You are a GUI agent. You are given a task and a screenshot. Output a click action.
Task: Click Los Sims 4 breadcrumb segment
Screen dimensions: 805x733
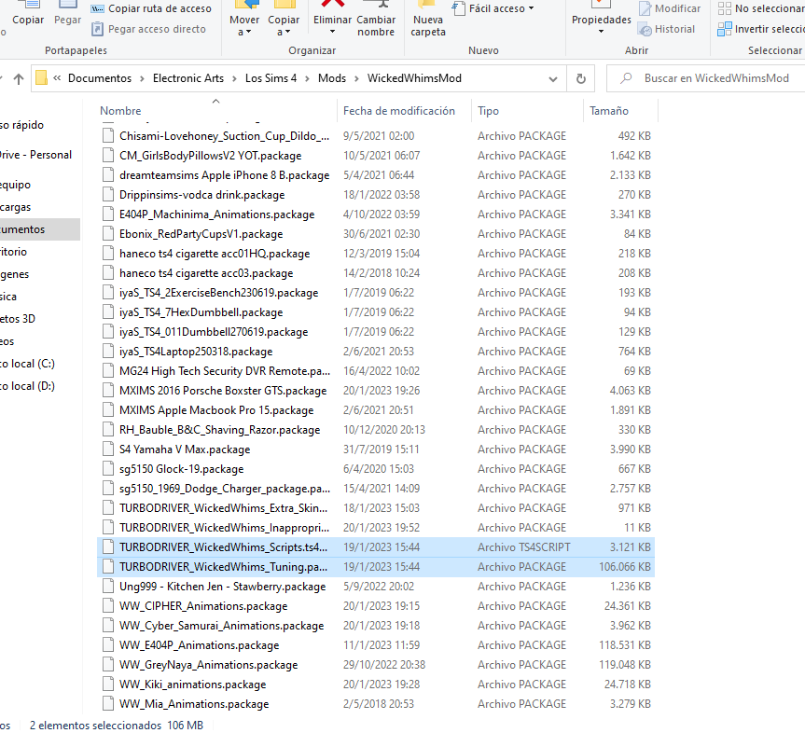click(271, 78)
